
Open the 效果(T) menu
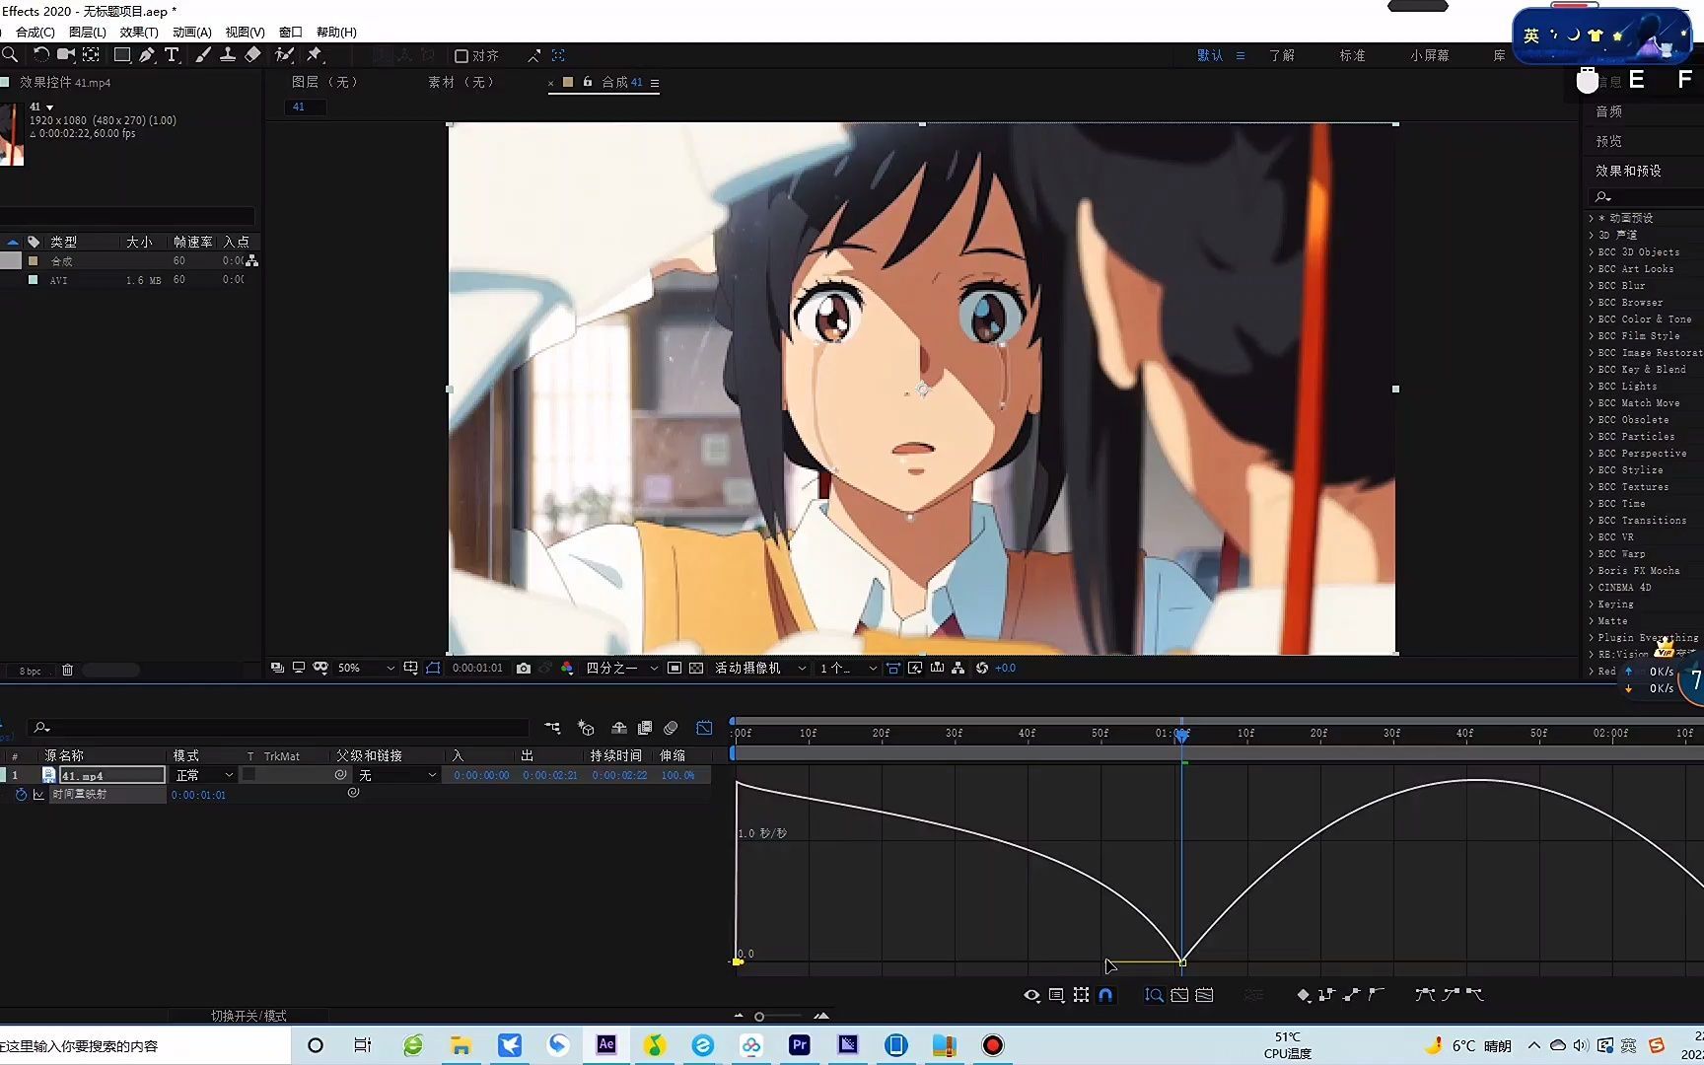point(138,33)
